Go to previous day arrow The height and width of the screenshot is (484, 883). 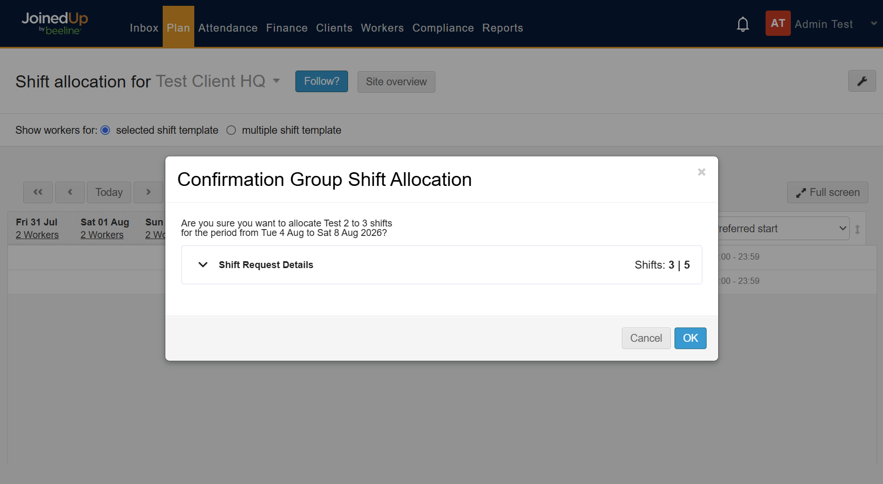(x=70, y=192)
